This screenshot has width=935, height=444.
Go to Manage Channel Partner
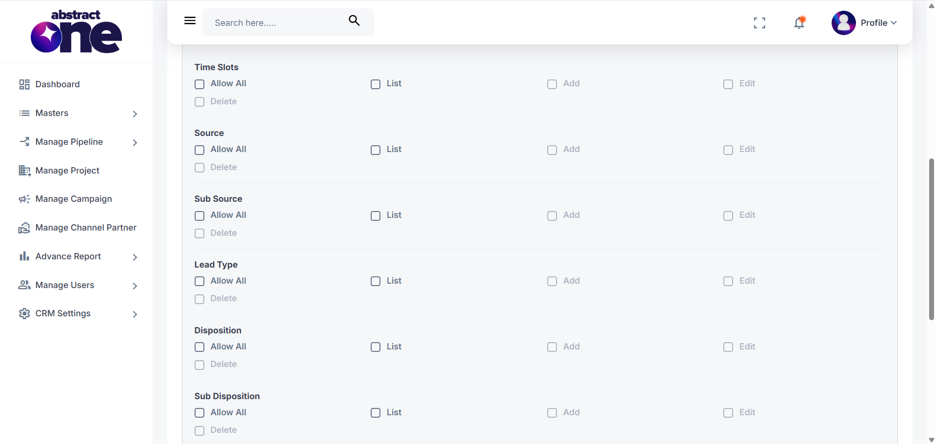tap(78, 228)
